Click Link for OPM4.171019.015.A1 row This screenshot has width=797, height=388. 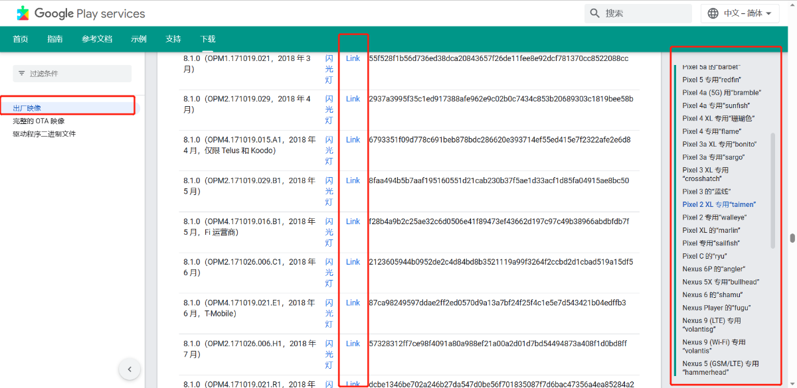(353, 140)
